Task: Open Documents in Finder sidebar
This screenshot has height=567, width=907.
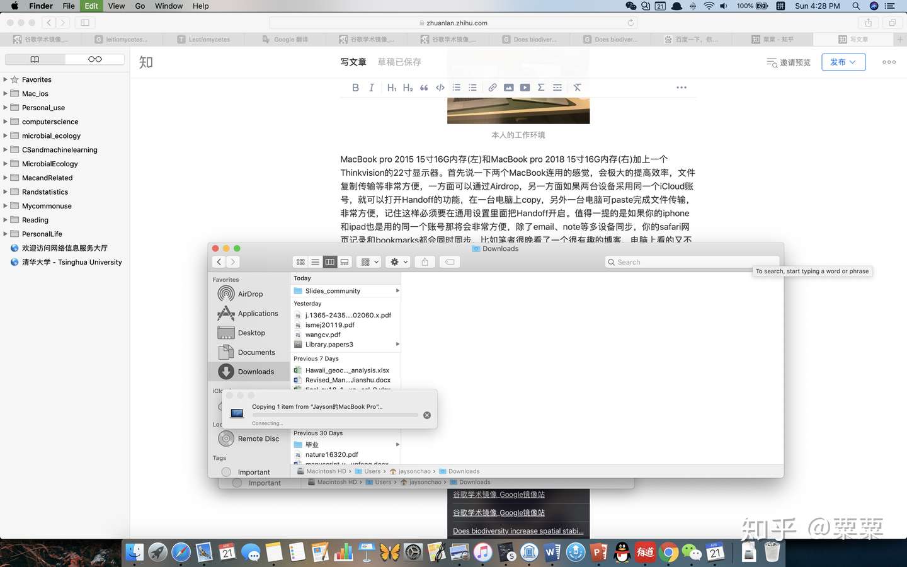Action: tap(249, 352)
